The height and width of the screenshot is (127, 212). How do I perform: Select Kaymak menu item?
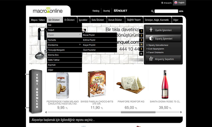click(x=64, y=65)
